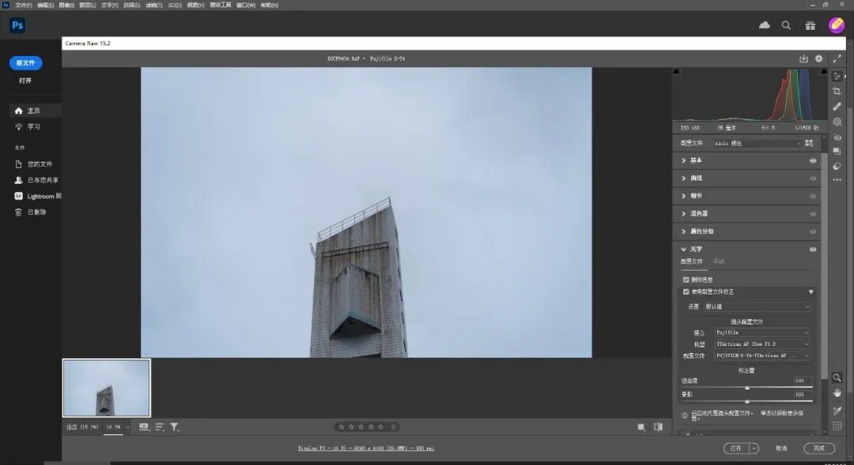Toggle the color sampler eyedropper tool
Image resolution: width=854 pixels, height=465 pixels.
point(837,411)
